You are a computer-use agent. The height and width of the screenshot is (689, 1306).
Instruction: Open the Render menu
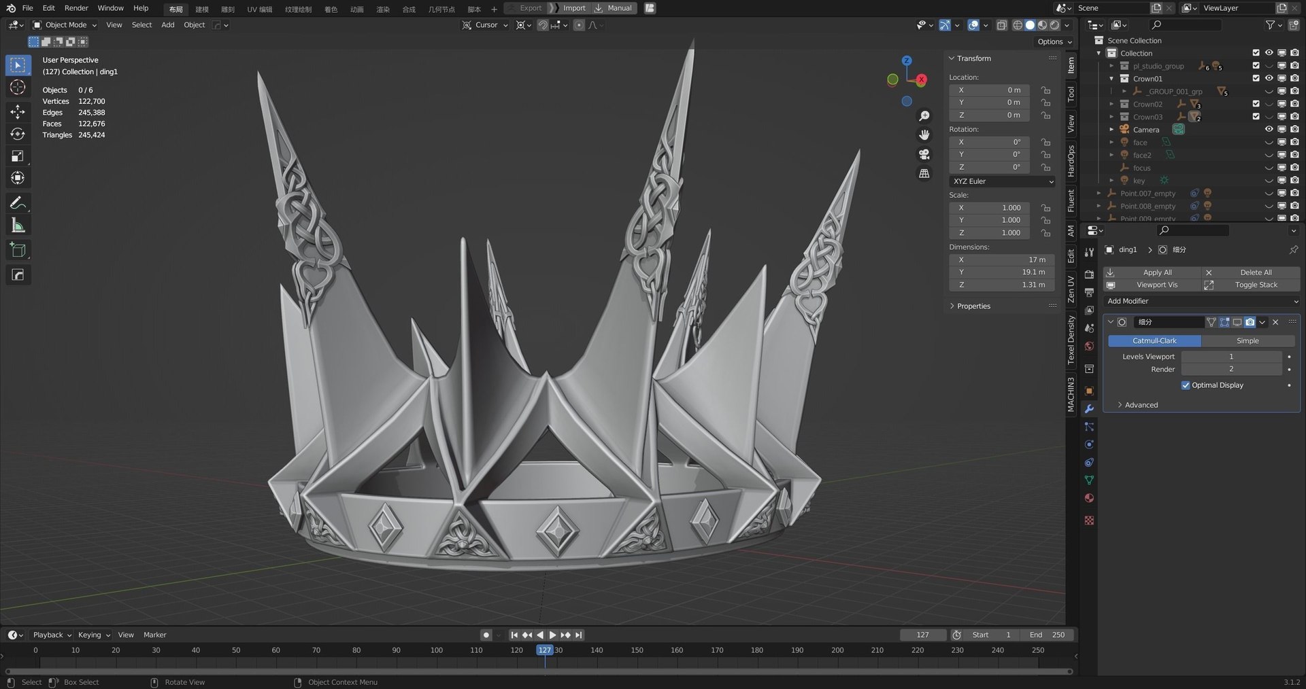click(76, 8)
